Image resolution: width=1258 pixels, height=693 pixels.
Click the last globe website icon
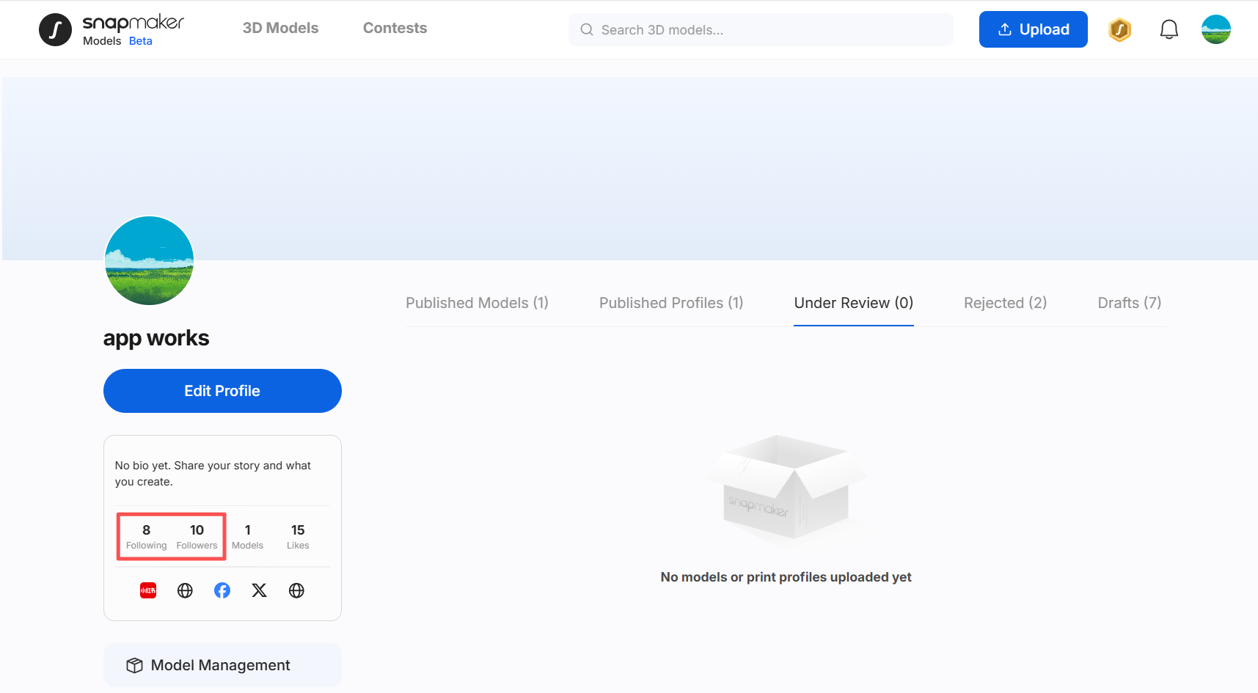coord(296,590)
